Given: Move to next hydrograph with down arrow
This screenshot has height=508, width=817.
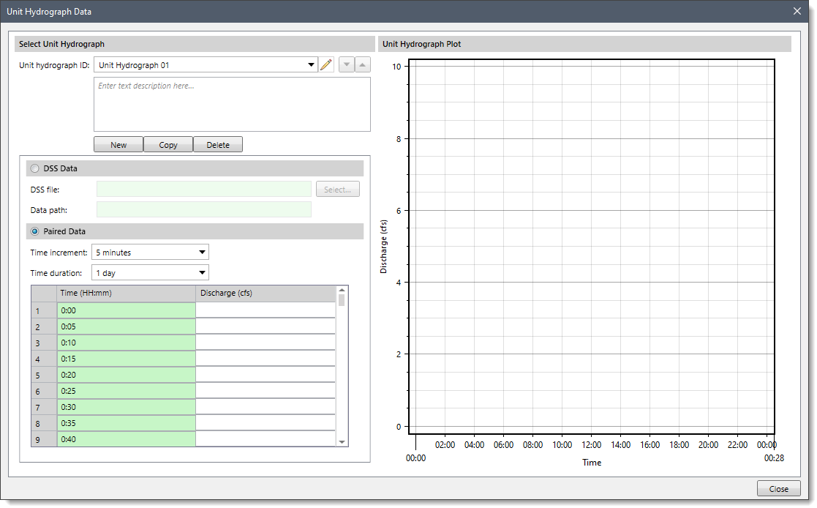Looking at the screenshot, I should tap(347, 64).
